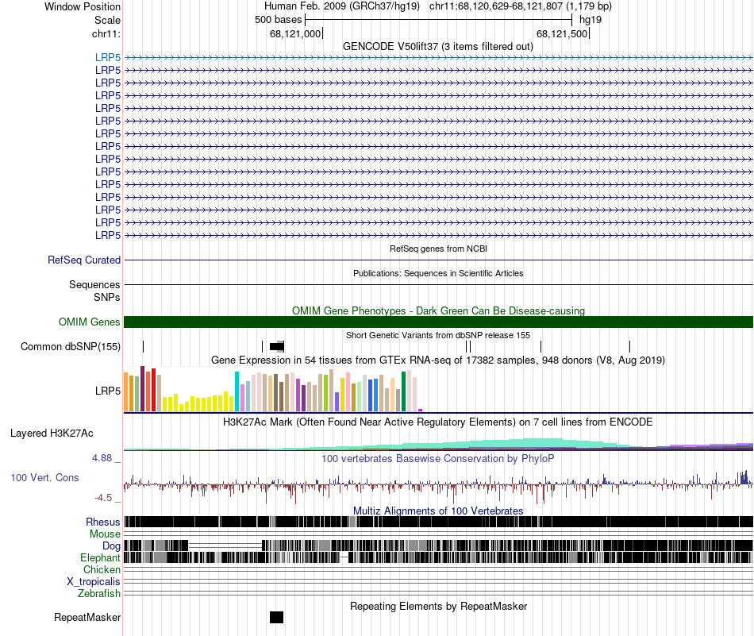Viewport: 754px width, 636px height.
Task: Click the Elephant alignment label
Action: pos(100,558)
